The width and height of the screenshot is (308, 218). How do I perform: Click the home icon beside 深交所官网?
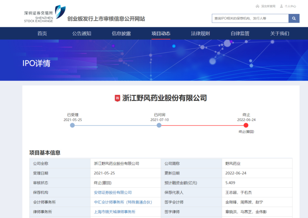257,6
